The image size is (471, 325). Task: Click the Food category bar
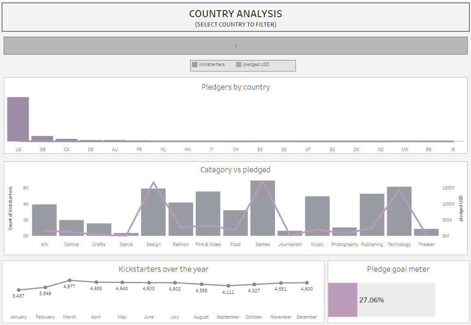pyautogui.click(x=235, y=223)
